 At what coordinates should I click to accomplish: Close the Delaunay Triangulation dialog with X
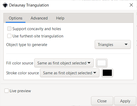[x=131, y=5]
